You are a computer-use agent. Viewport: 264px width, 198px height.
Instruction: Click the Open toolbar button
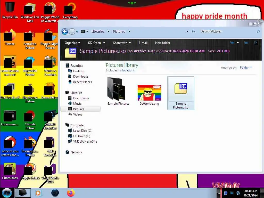point(95,43)
